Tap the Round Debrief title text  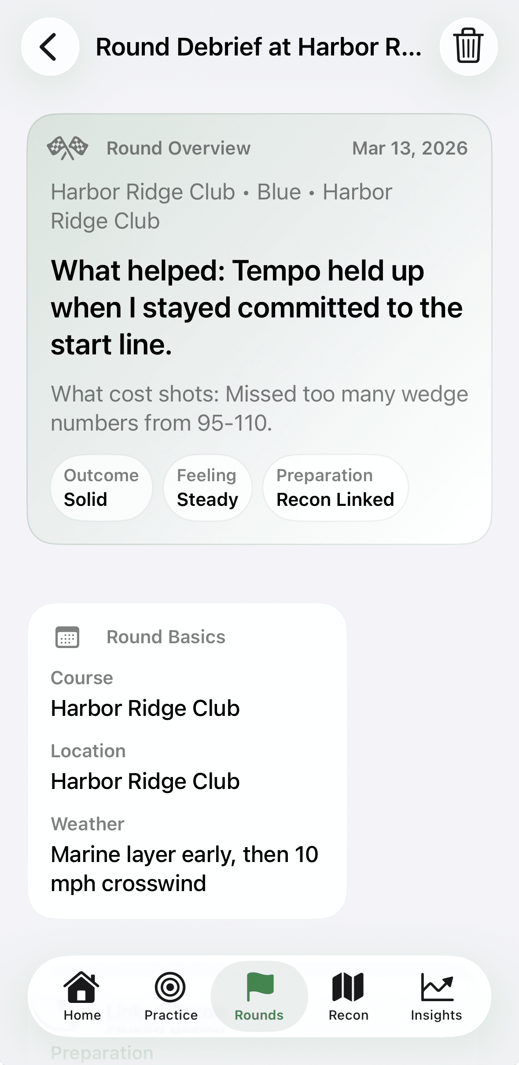(258, 47)
